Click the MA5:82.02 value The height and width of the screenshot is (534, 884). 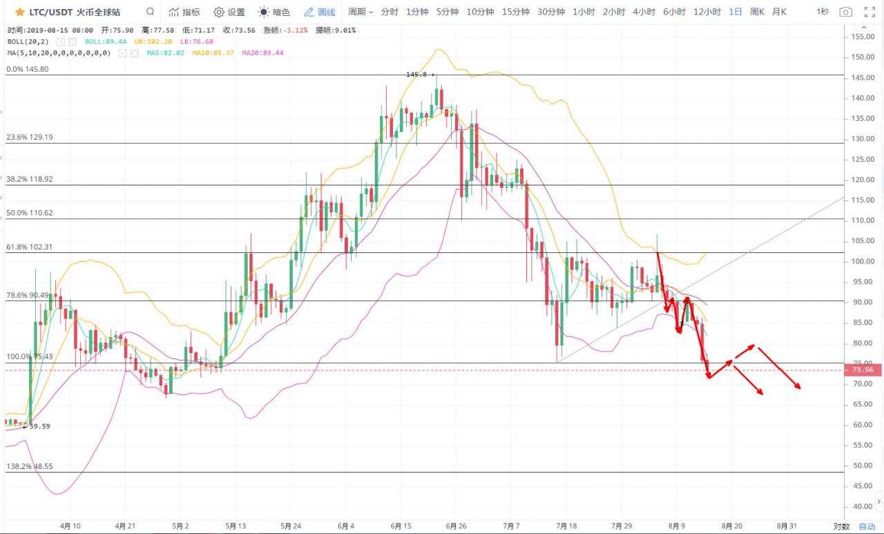[x=166, y=53]
